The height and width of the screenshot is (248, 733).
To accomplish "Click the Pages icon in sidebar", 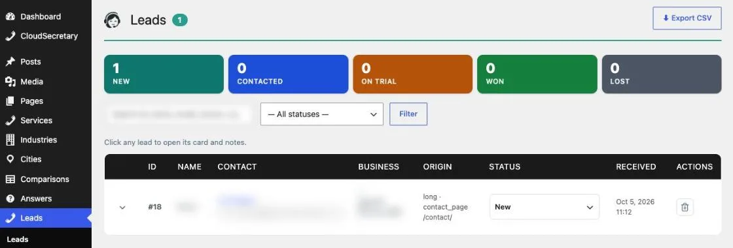I will coord(10,101).
